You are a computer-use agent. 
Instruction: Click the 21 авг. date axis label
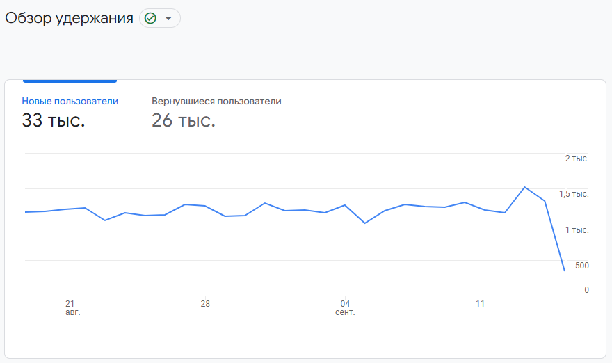pos(72,307)
